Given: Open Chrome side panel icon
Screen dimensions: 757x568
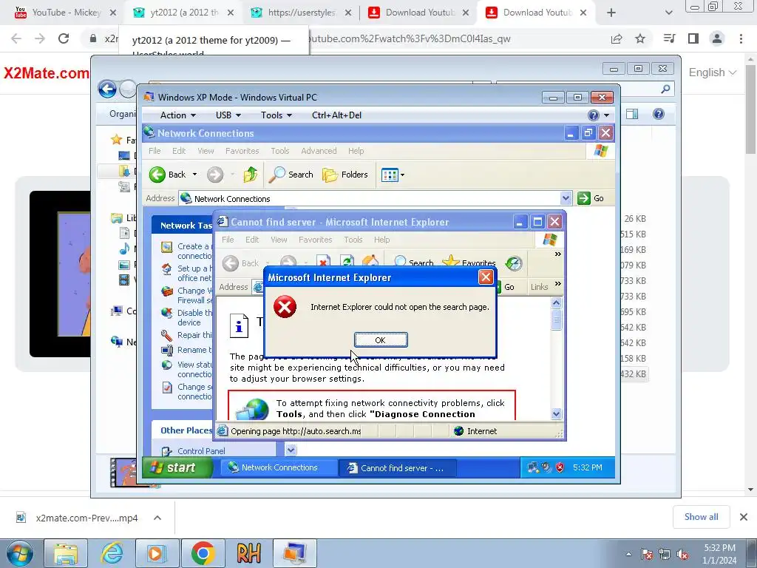Looking at the screenshot, I should [x=693, y=38].
